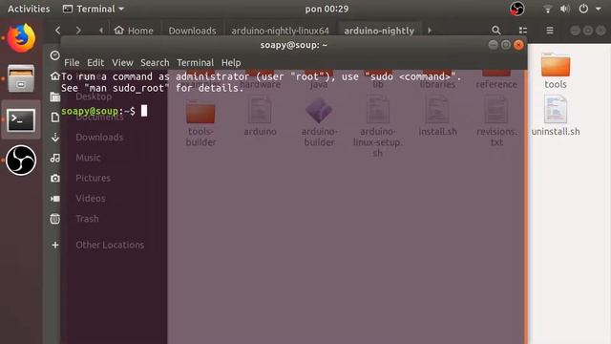
Task: Click the Music sidebar icon
Action: point(55,158)
